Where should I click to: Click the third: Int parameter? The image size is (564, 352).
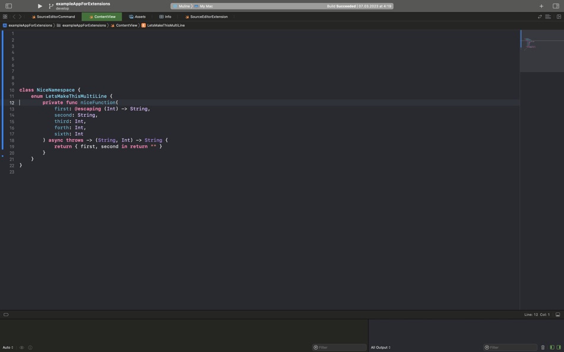70,121
